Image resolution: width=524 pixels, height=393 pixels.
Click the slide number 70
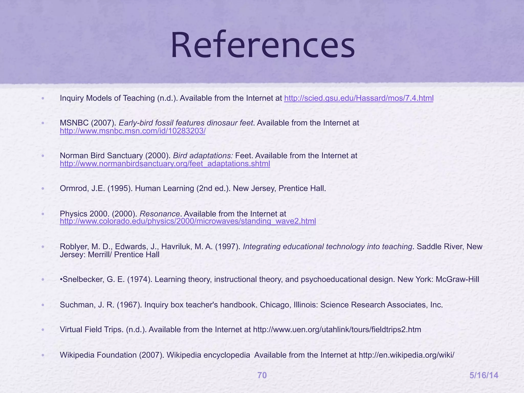pos(262,375)
